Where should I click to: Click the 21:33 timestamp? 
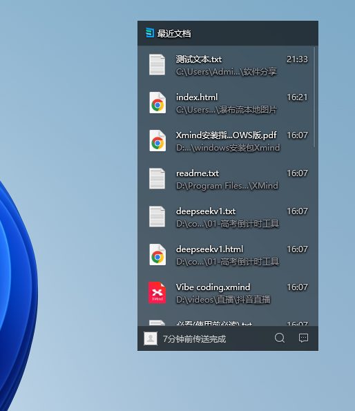click(x=297, y=59)
